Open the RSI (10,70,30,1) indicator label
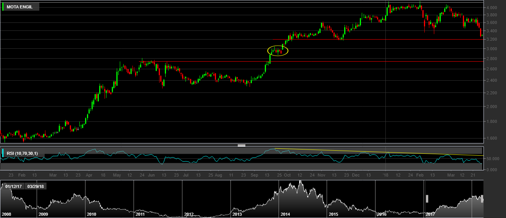 22,153
